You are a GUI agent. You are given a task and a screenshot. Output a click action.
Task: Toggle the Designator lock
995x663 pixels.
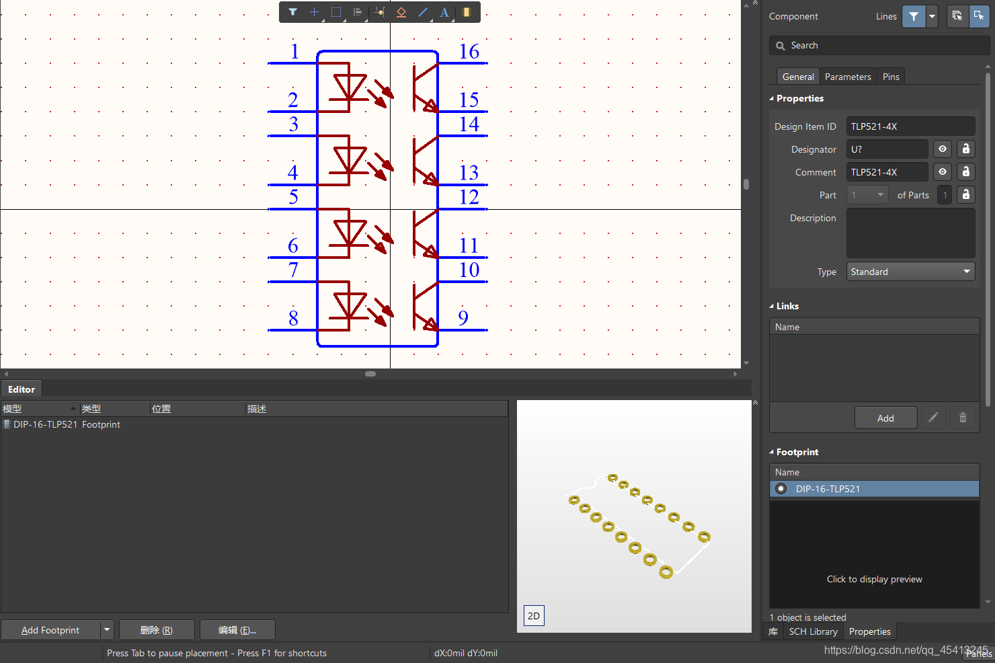(x=966, y=149)
